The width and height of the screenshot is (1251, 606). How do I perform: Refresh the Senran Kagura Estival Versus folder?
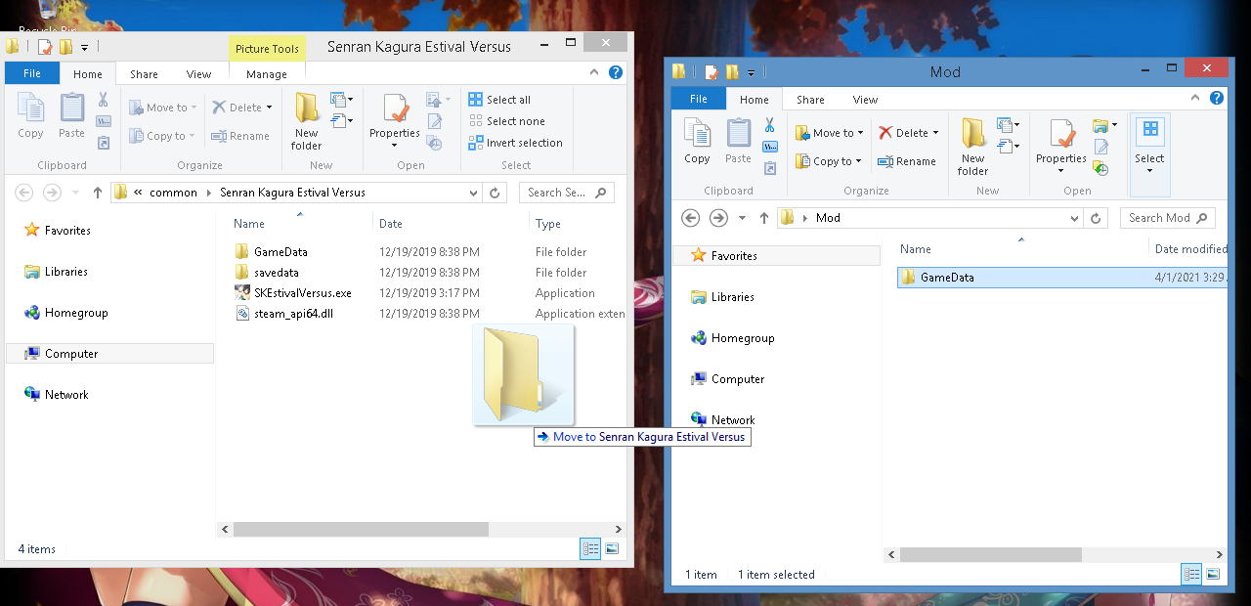pos(496,193)
